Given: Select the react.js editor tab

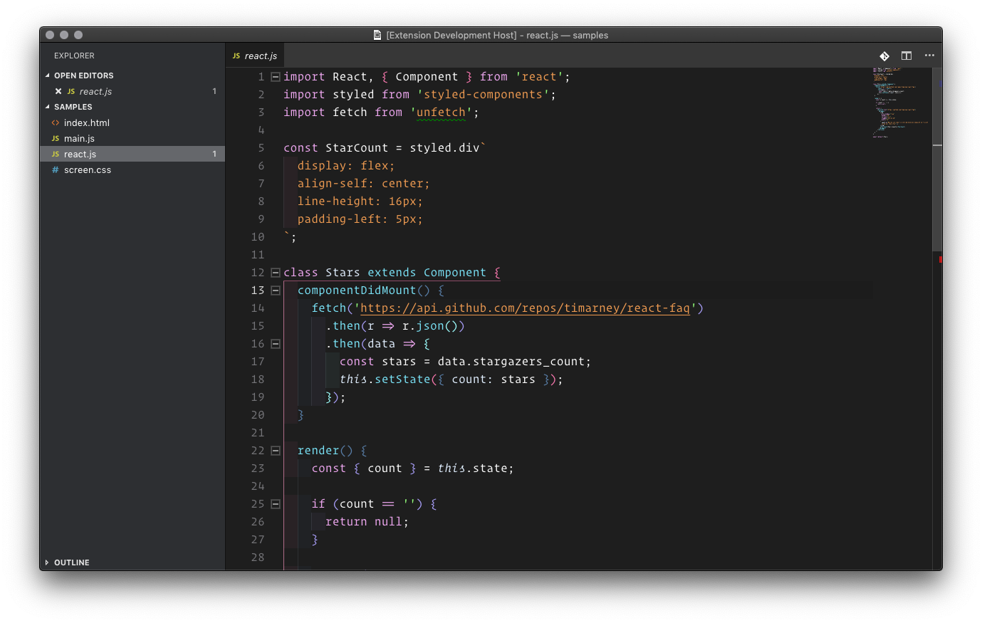Looking at the screenshot, I should pyautogui.click(x=255, y=56).
